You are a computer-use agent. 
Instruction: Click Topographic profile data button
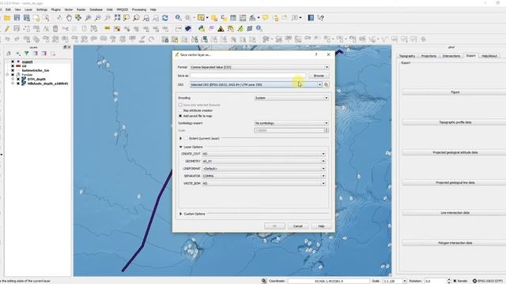coord(455,122)
